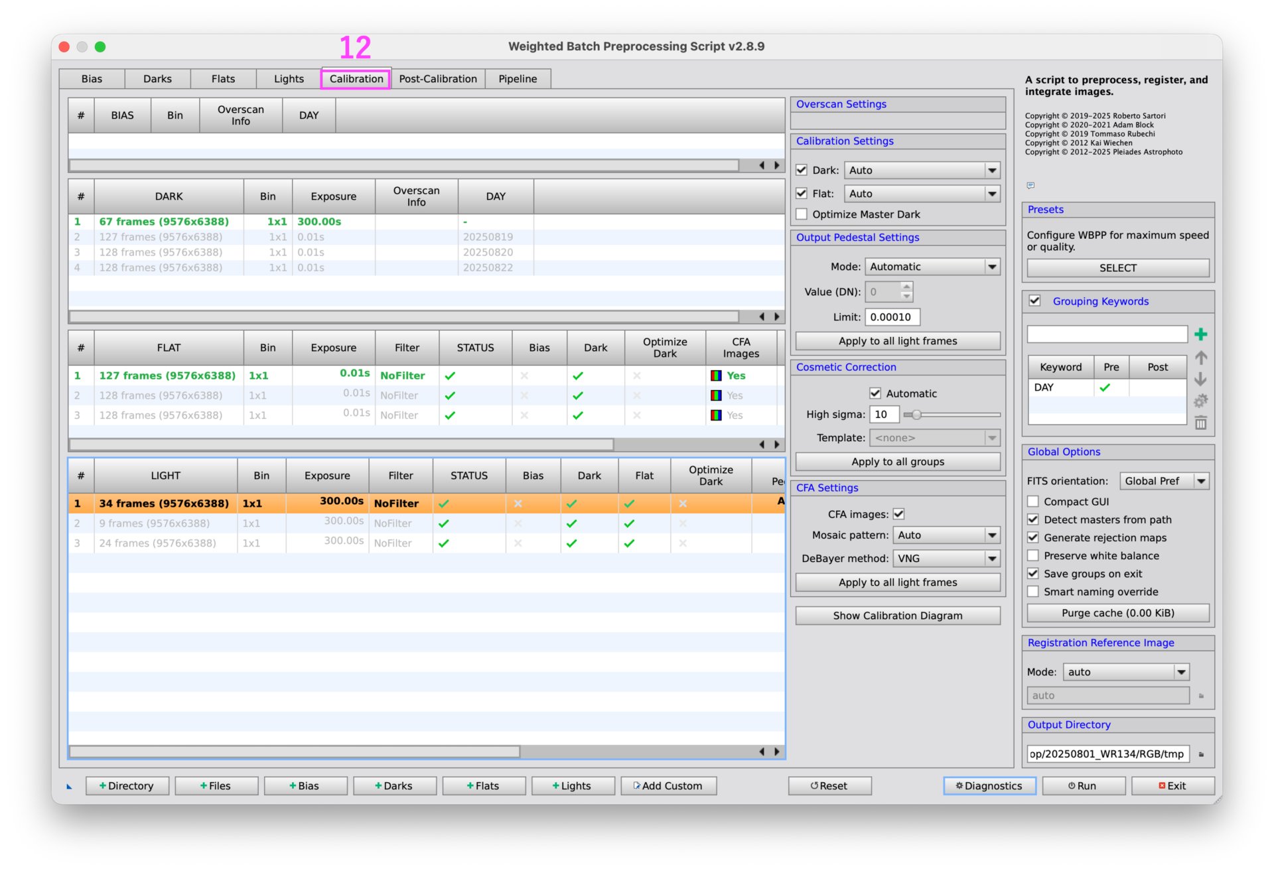Click the move keyword up arrow
The image size is (1274, 871).
click(1200, 358)
